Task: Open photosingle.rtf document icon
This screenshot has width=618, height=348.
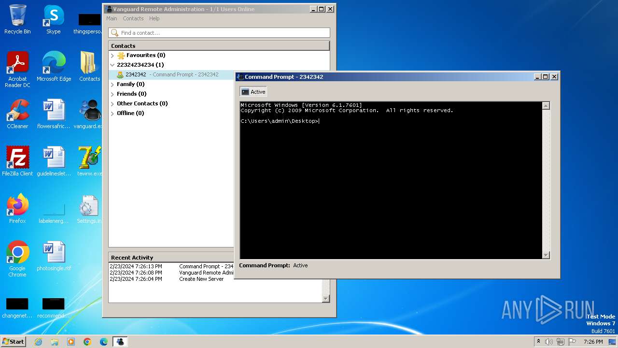Action: click(54, 256)
